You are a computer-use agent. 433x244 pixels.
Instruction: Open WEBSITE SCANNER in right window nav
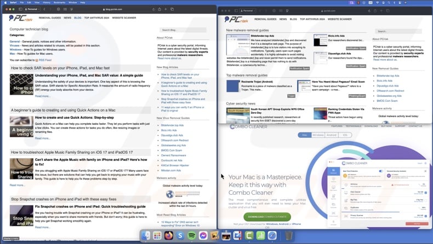[340, 19]
